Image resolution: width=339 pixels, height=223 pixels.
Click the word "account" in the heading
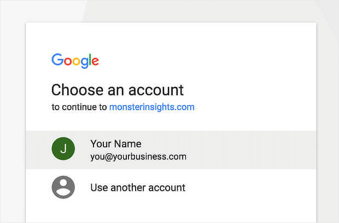[x=158, y=90]
